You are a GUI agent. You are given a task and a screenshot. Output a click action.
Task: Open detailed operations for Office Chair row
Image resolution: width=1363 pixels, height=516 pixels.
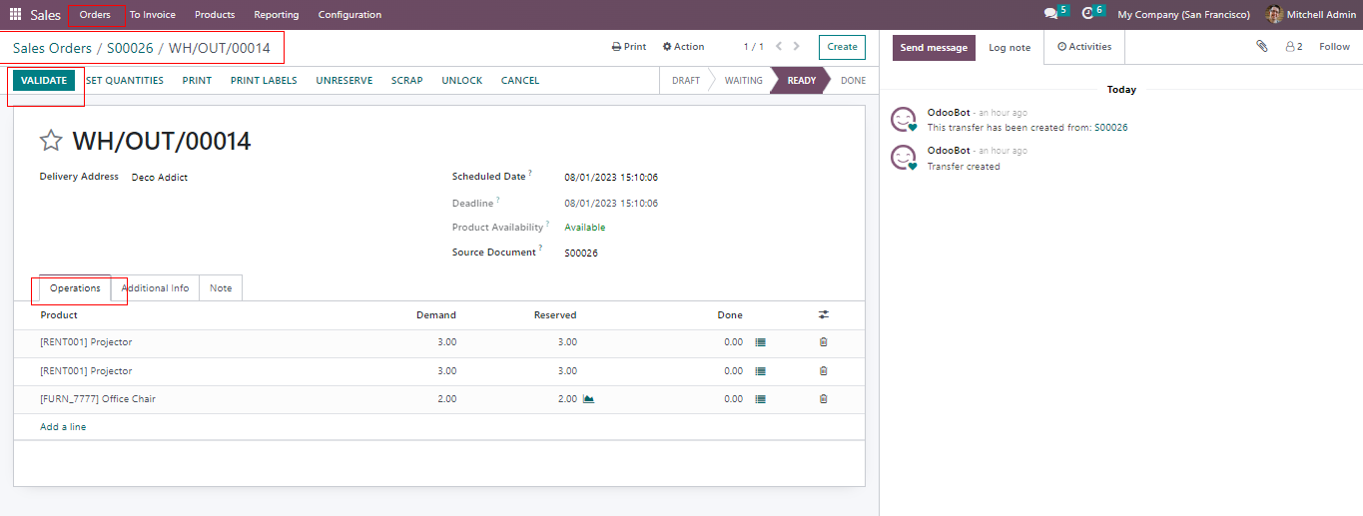(x=760, y=399)
